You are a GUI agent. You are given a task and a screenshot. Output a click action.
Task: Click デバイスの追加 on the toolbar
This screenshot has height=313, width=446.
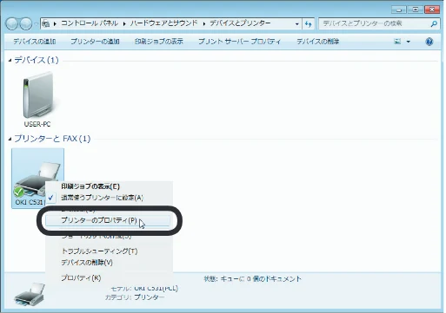point(35,42)
